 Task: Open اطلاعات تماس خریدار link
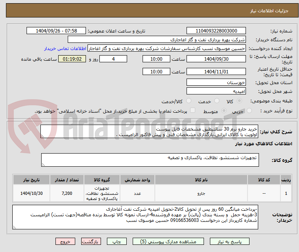[65, 48]
